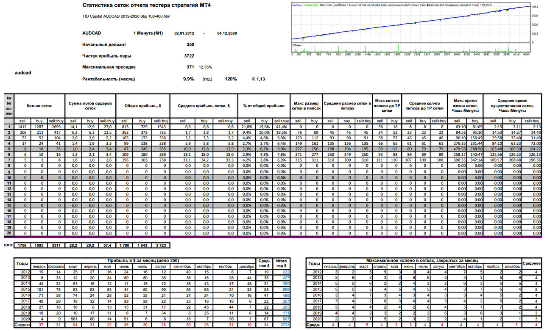Click the 'Сред-нее' column header in the right table

[531, 263]
